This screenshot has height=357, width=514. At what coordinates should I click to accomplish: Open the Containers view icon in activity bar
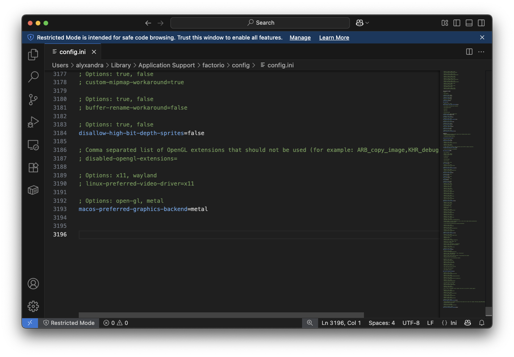click(33, 190)
